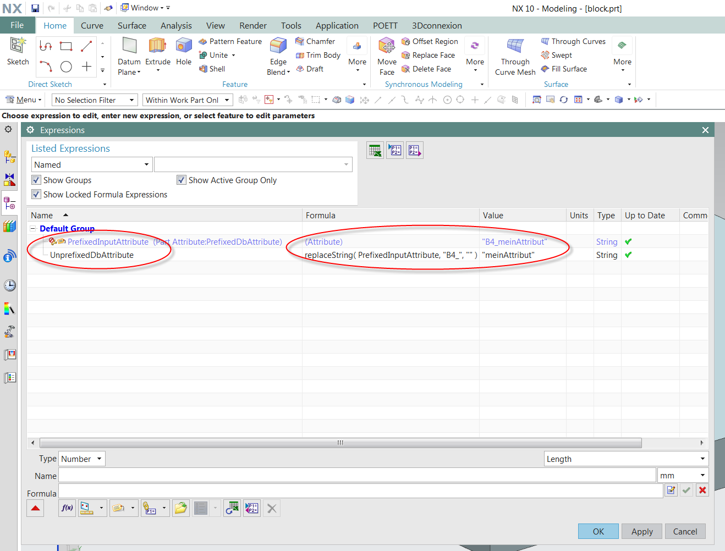
Task: Collapse the Default Group tree node
Action: pos(33,229)
